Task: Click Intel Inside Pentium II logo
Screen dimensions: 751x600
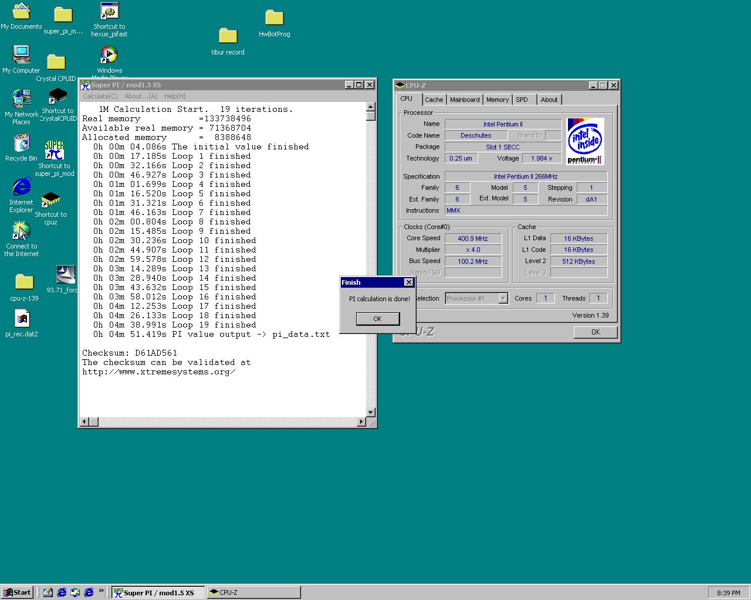Action: (585, 141)
